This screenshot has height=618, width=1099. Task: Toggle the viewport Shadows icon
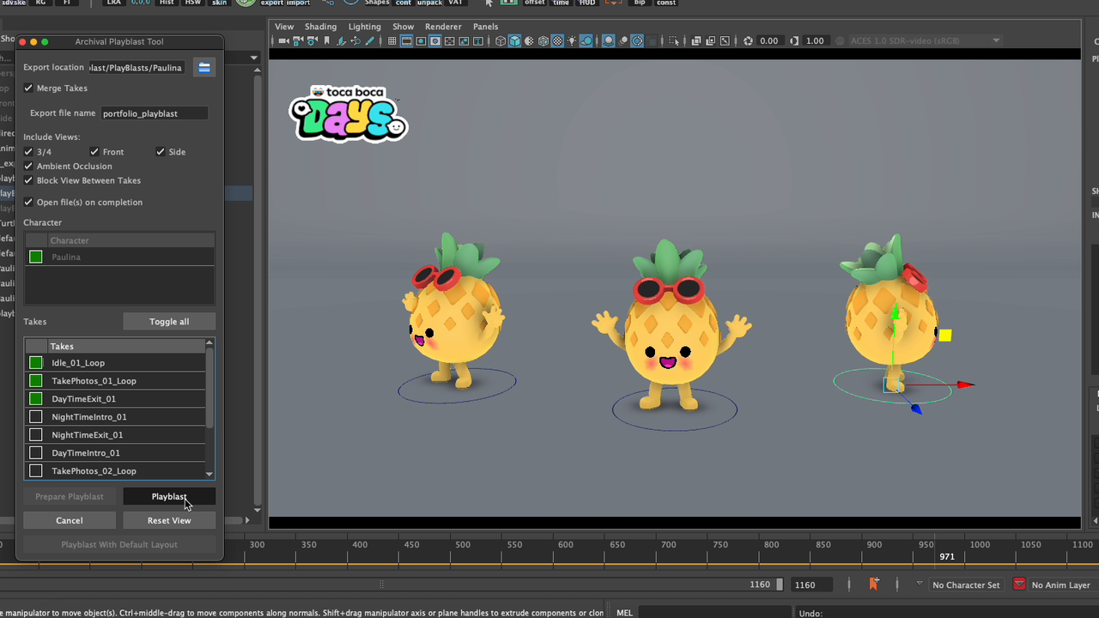click(586, 40)
